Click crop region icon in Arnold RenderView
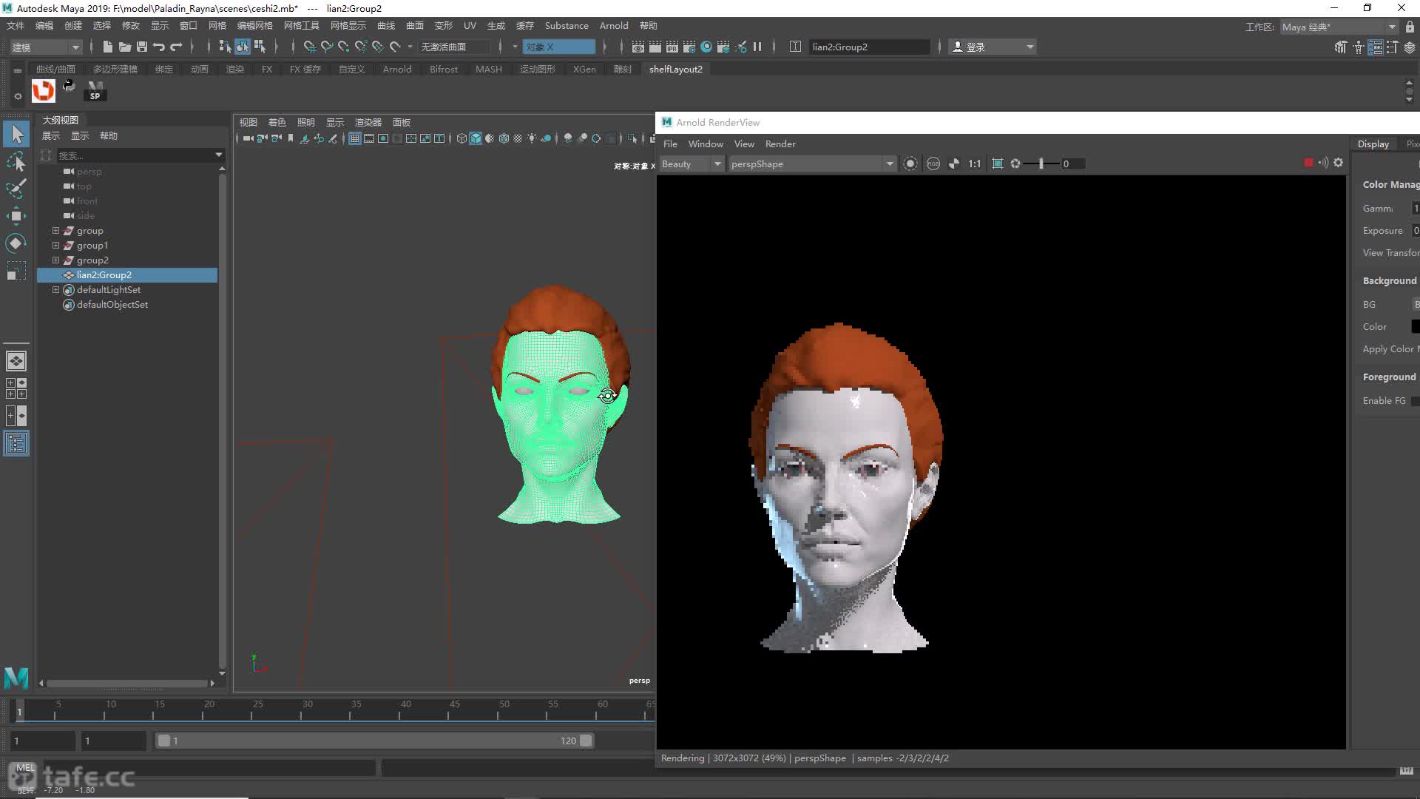The image size is (1420, 799). tap(998, 163)
